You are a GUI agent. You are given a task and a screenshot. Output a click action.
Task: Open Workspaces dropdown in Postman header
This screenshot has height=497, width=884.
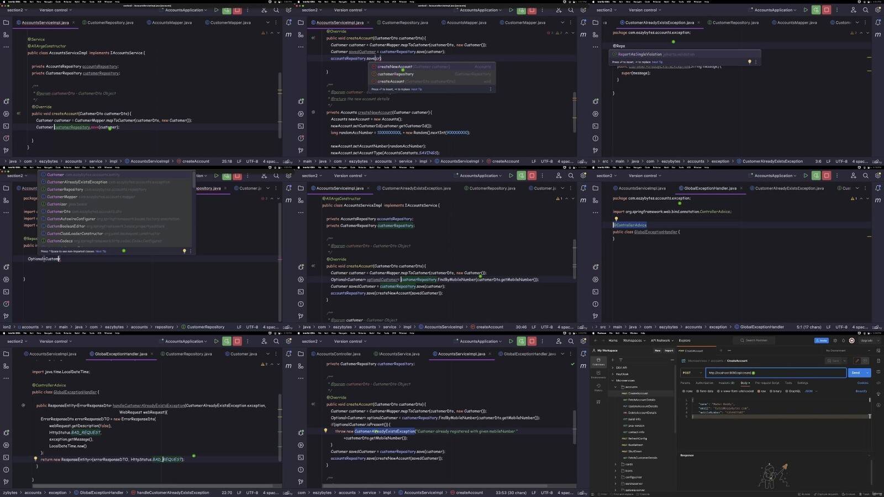633,341
